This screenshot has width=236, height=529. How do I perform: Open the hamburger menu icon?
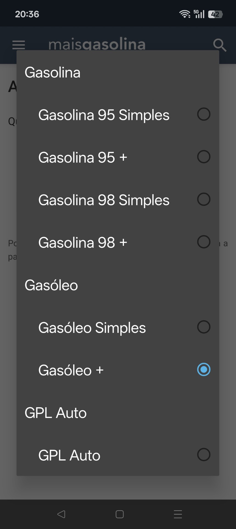point(19,45)
